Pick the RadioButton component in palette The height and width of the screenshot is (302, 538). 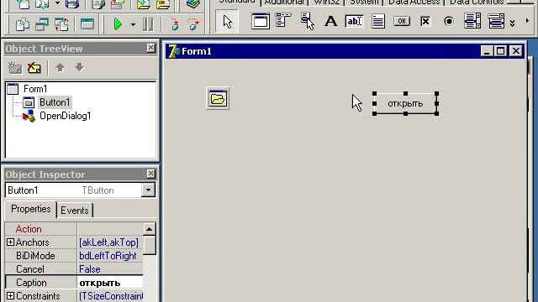[449, 21]
